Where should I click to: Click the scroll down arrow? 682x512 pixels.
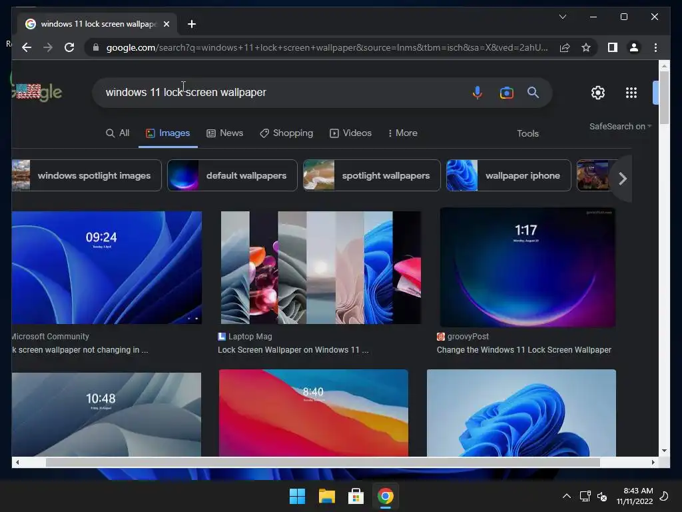tap(664, 451)
